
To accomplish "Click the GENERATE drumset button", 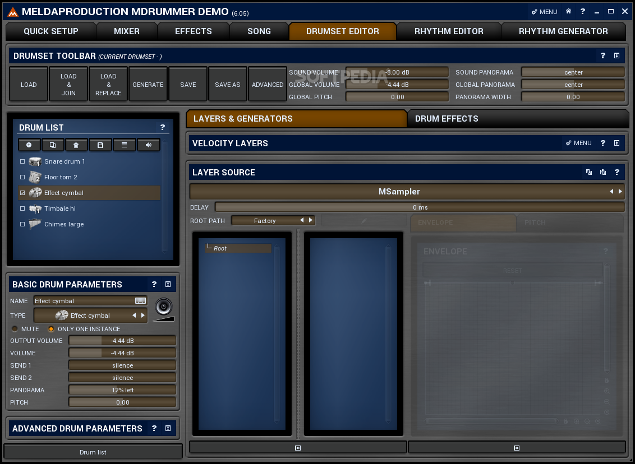I will point(148,84).
